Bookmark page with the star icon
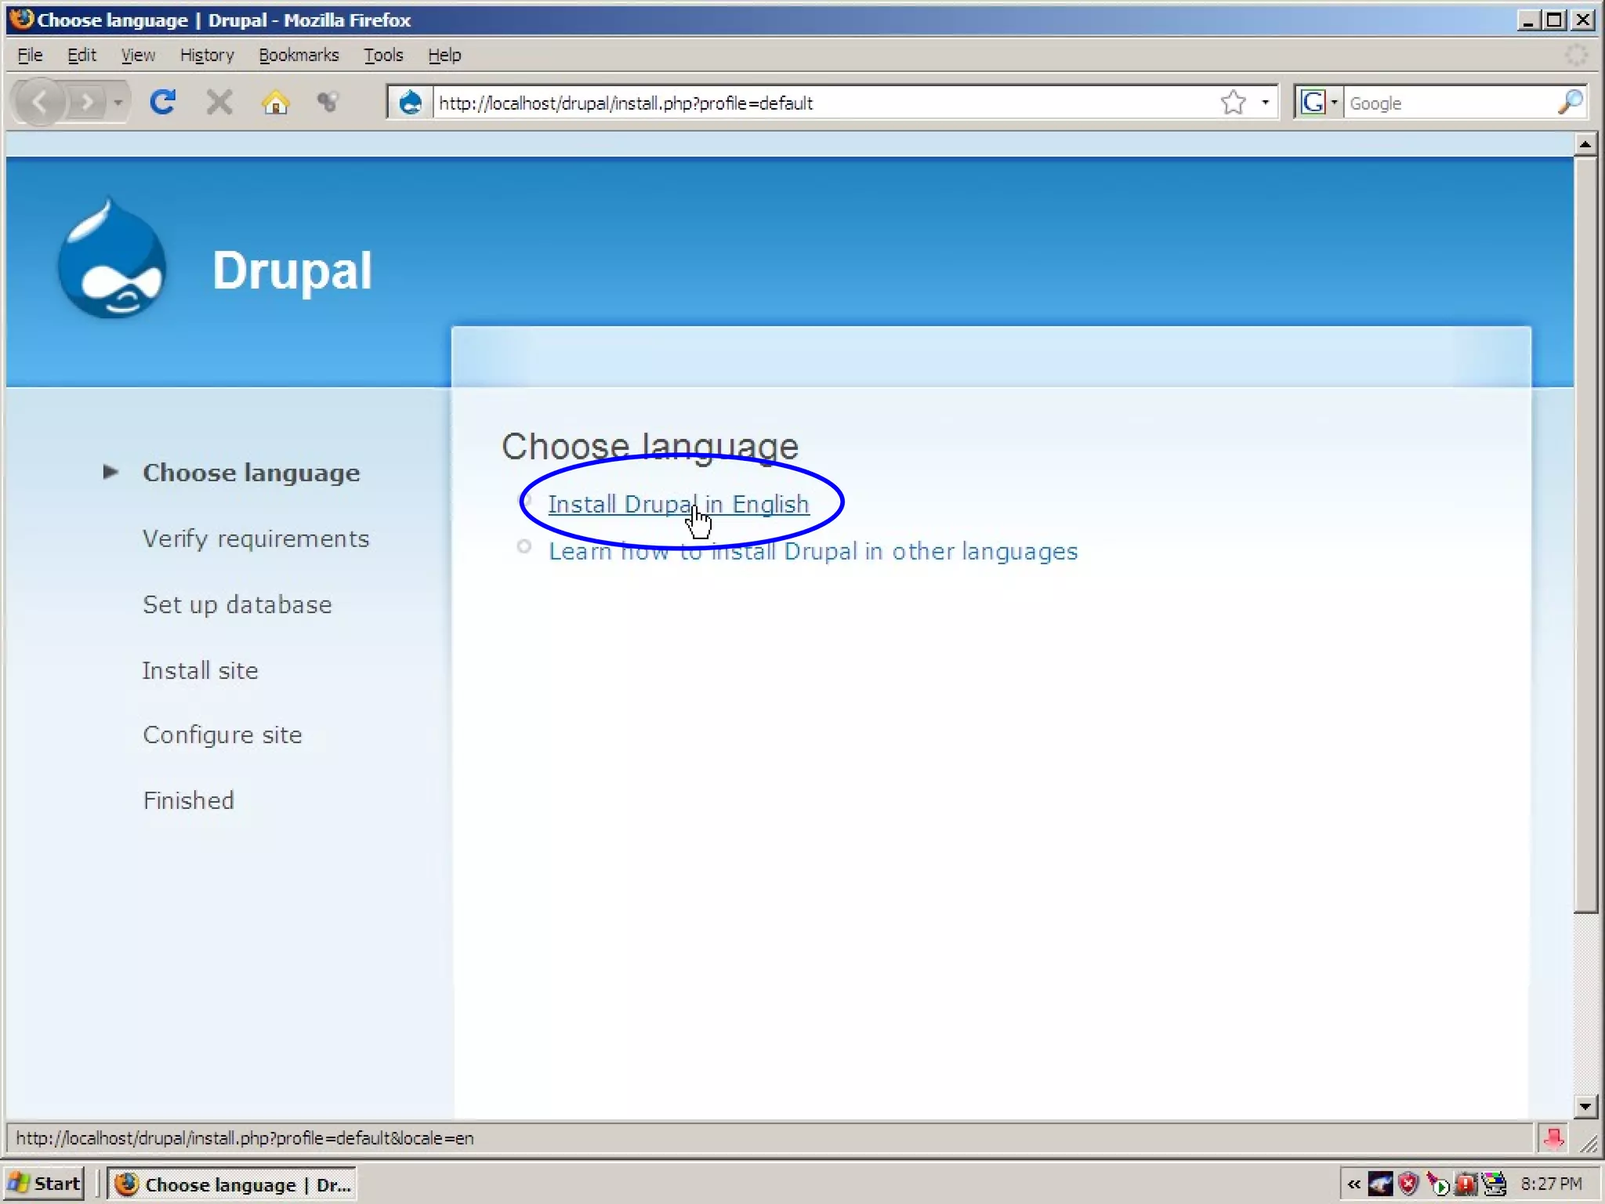The image size is (1605, 1204). click(x=1233, y=103)
